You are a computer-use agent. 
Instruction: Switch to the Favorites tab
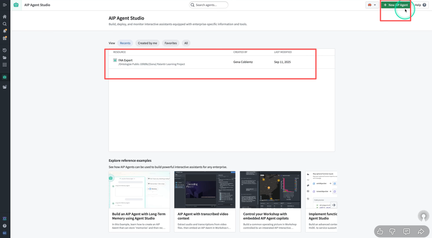(x=170, y=43)
